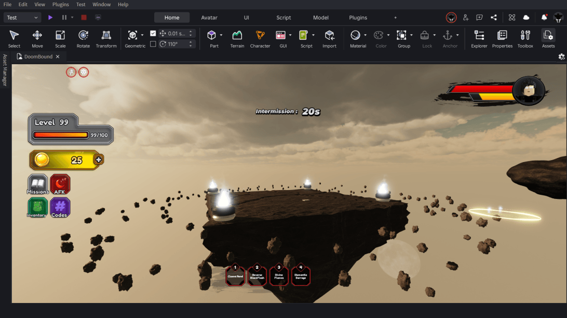Expand the Material dropdown arrow
Screen dimensions: 567x318
(365, 35)
